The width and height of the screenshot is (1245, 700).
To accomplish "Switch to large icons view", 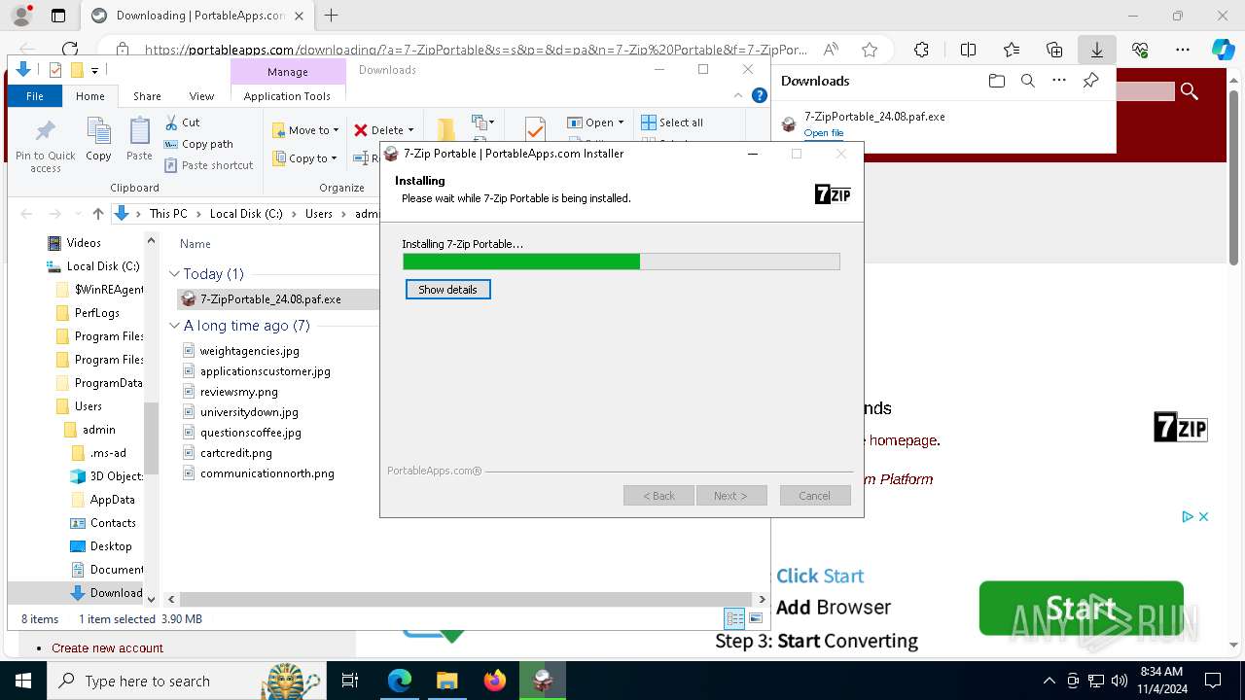I will click(756, 618).
